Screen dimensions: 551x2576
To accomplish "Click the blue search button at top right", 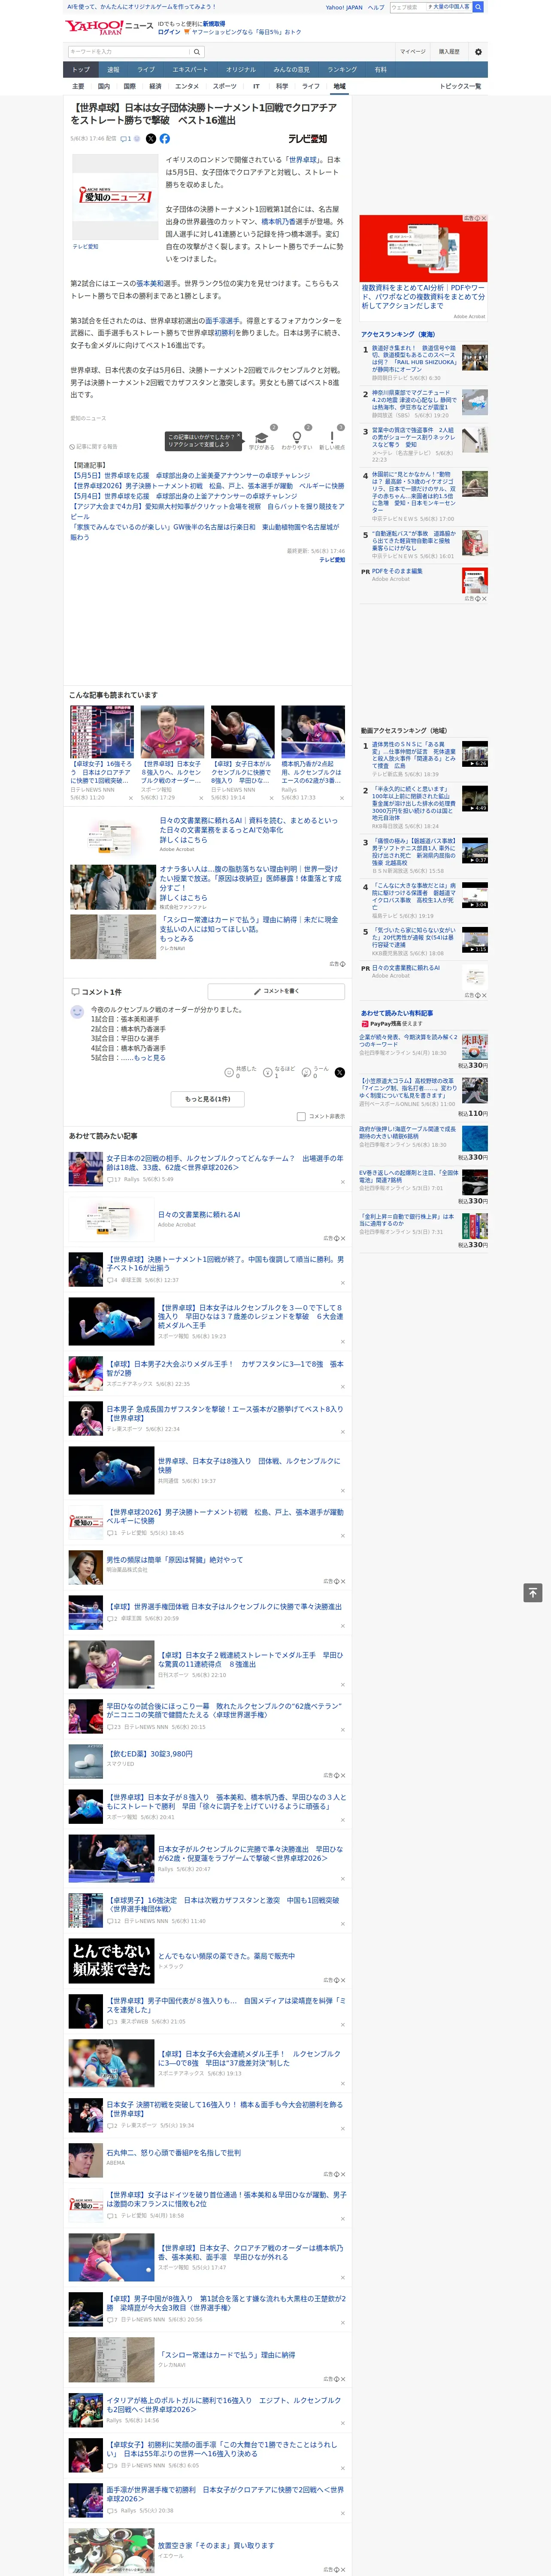I will pyautogui.click(x=478, y=7).
